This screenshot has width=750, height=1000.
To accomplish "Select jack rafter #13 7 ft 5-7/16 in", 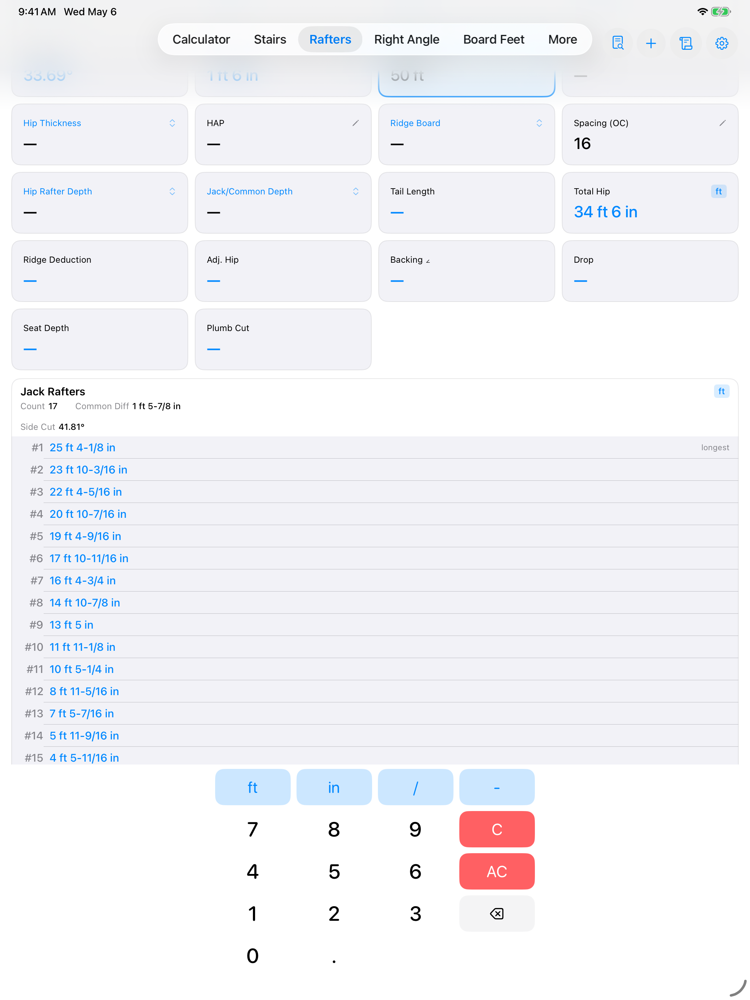I will click(375, 713).
